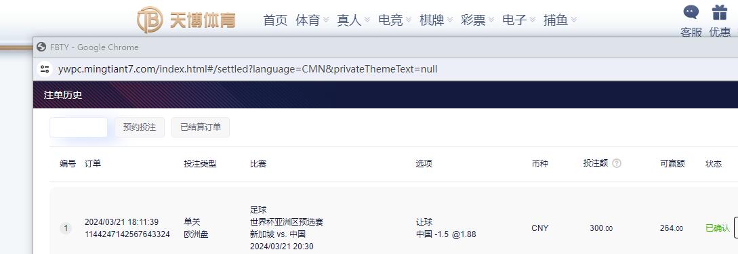738x254 pixels.
Task: Expand the 电竞 esports menu
Action: pyautogui.click(x=394, y=20)
